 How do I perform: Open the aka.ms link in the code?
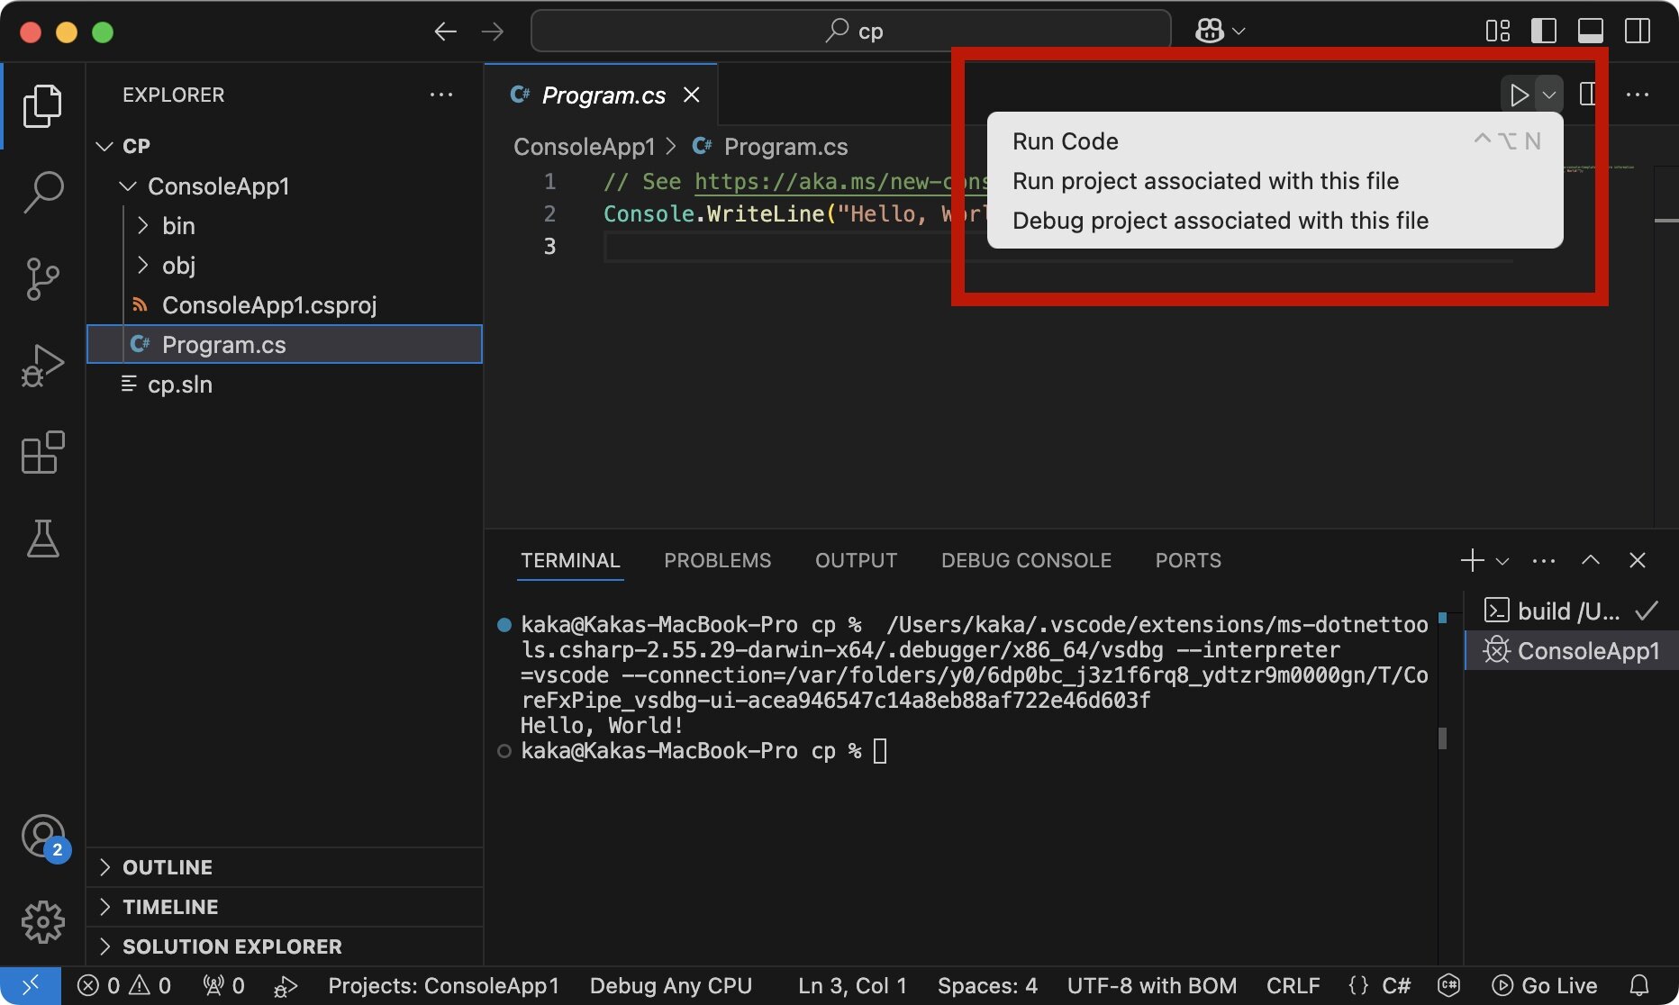(x=838, y=181)
